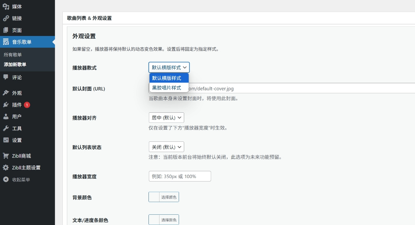Open Zibll主题设置 gear icon

[6, 168]
